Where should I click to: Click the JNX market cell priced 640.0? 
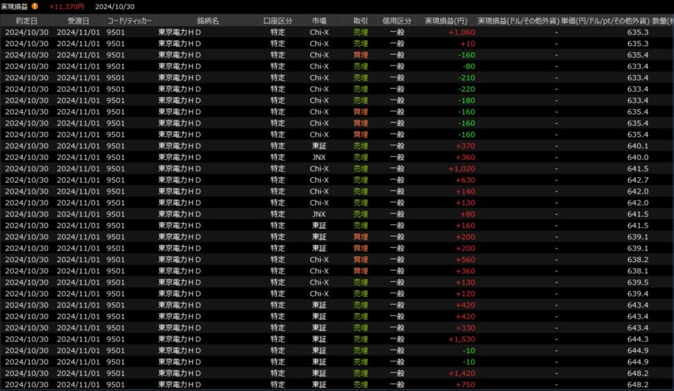(319, 157)
